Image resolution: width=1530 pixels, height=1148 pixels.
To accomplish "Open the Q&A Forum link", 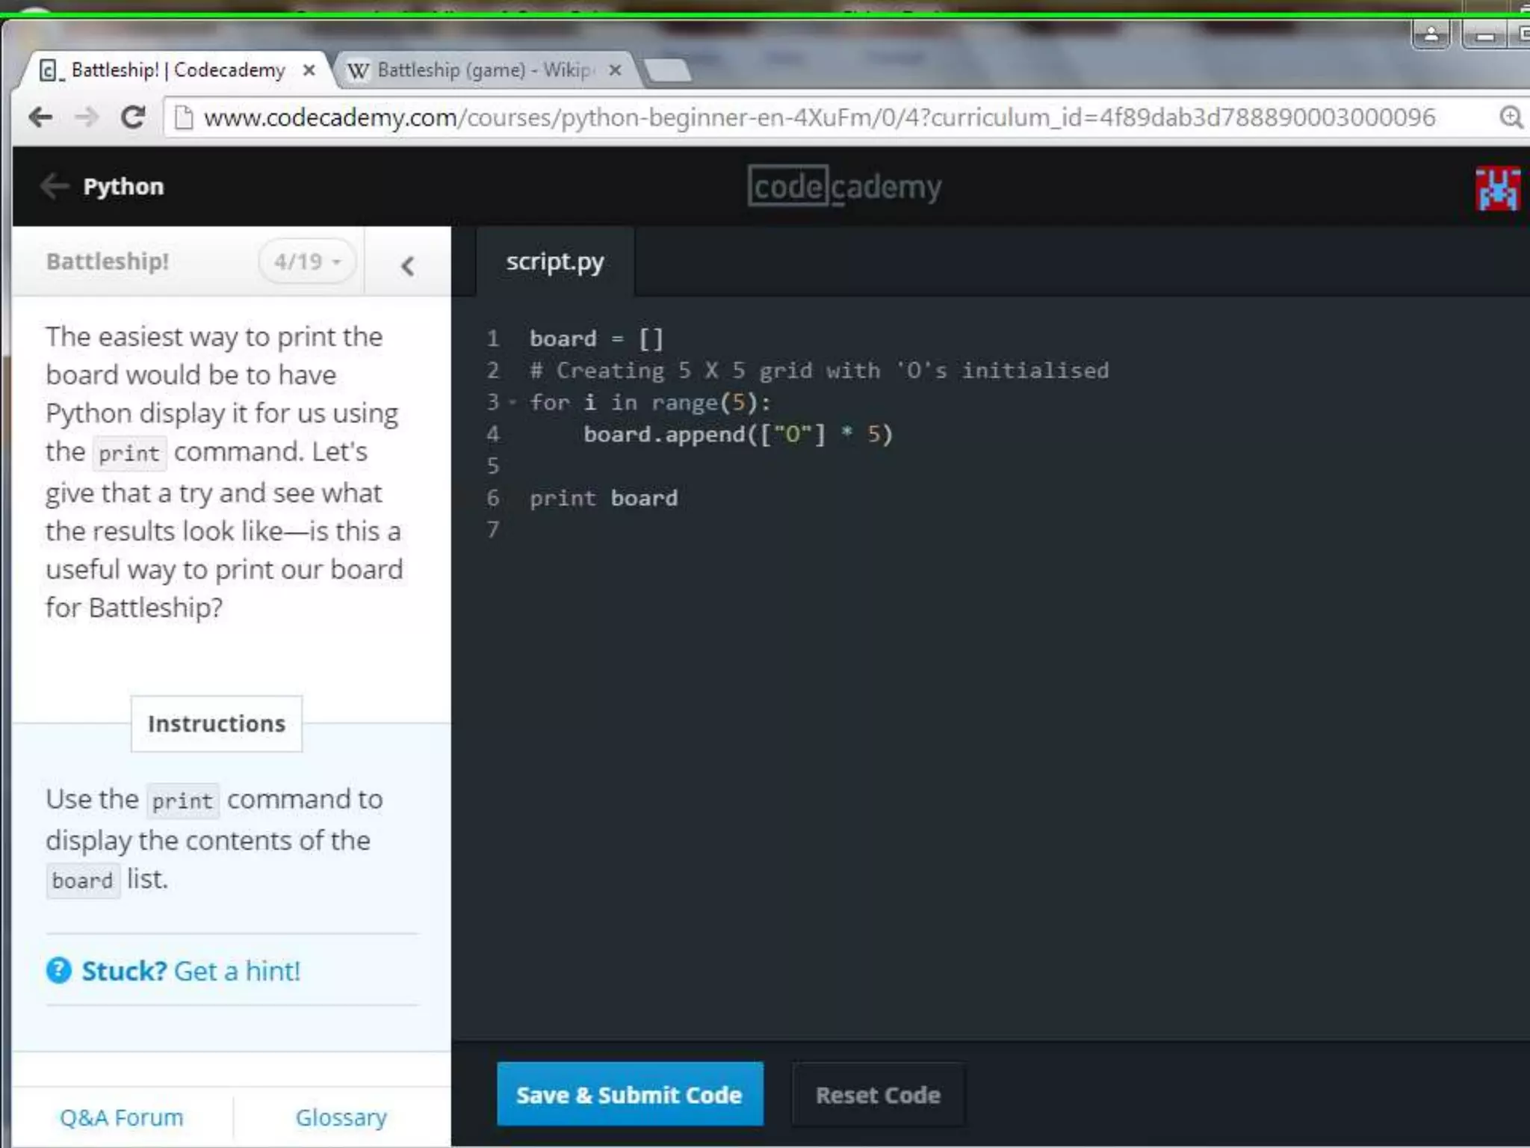I will [121, 1117].
